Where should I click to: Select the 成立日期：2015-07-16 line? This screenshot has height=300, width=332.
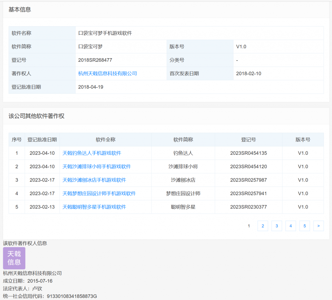click(x=28, y=281)
